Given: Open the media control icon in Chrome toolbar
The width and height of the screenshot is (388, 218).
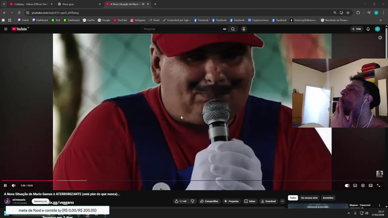Looking at the screenshot, I should tap(369, 13).
